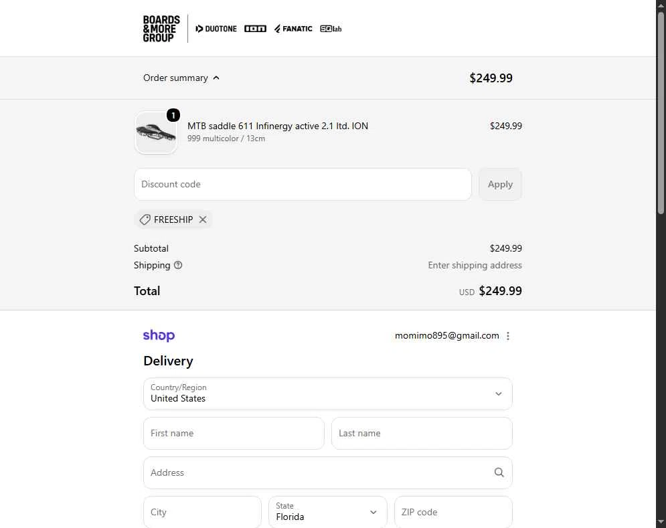Click the SQlab brand logo

pyautogui.click(x=331, y=29)
